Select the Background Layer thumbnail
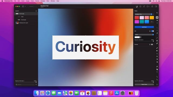 17,23
